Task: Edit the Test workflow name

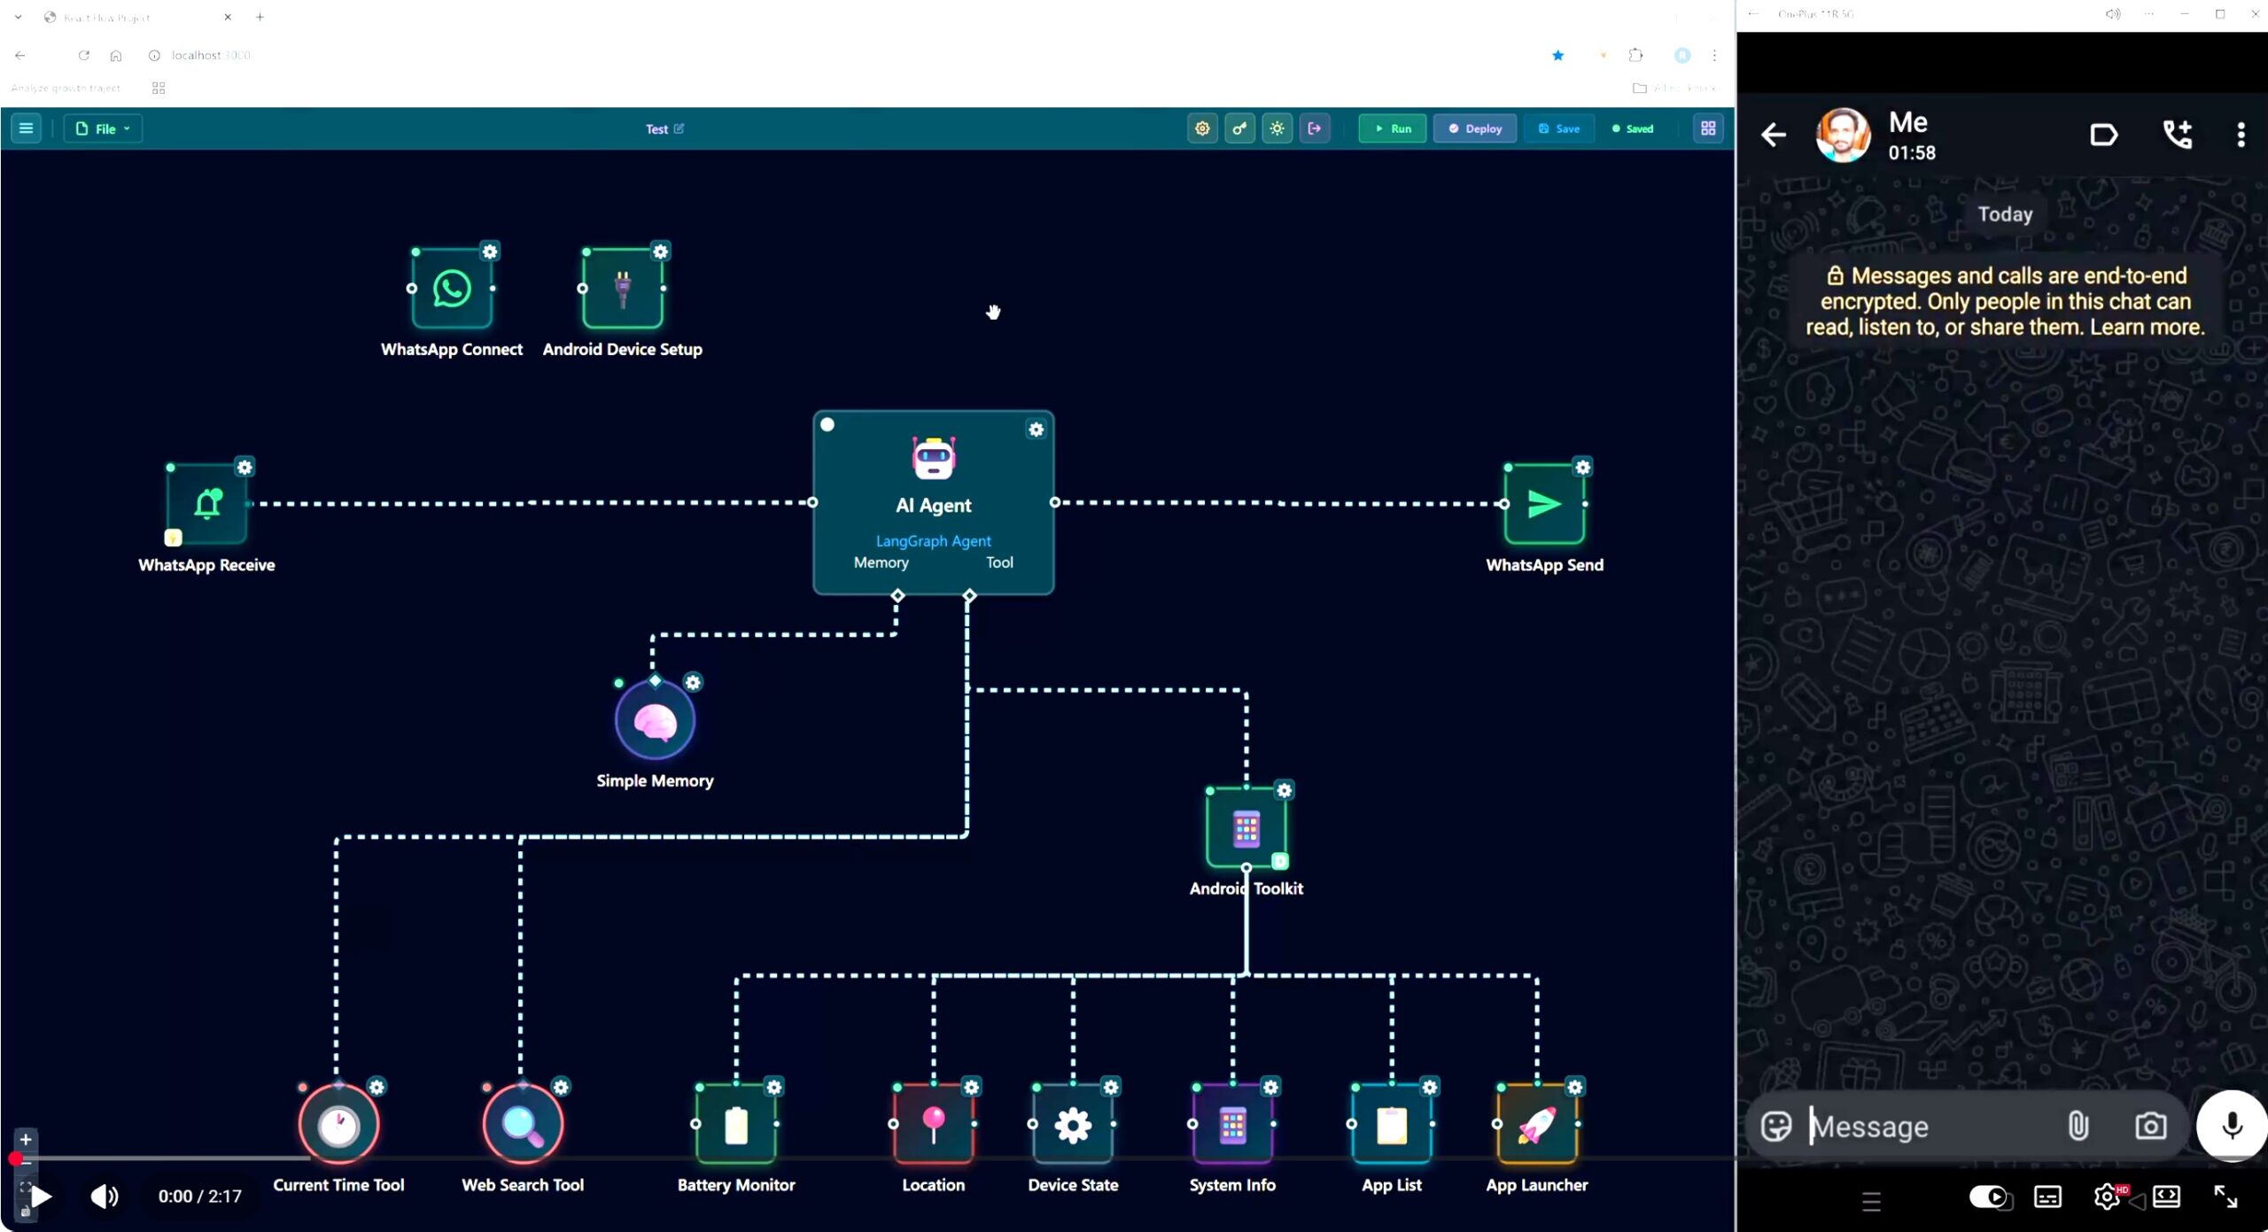Action: coord(679,128)
